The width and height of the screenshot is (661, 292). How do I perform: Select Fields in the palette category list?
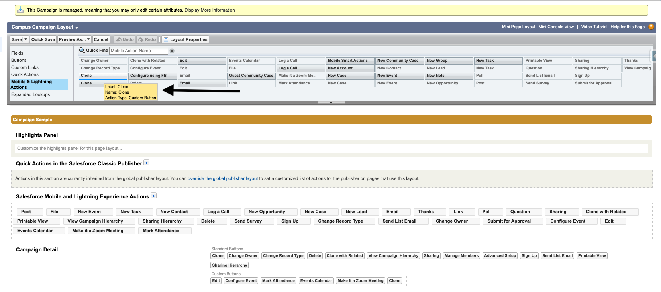(17, 53)
